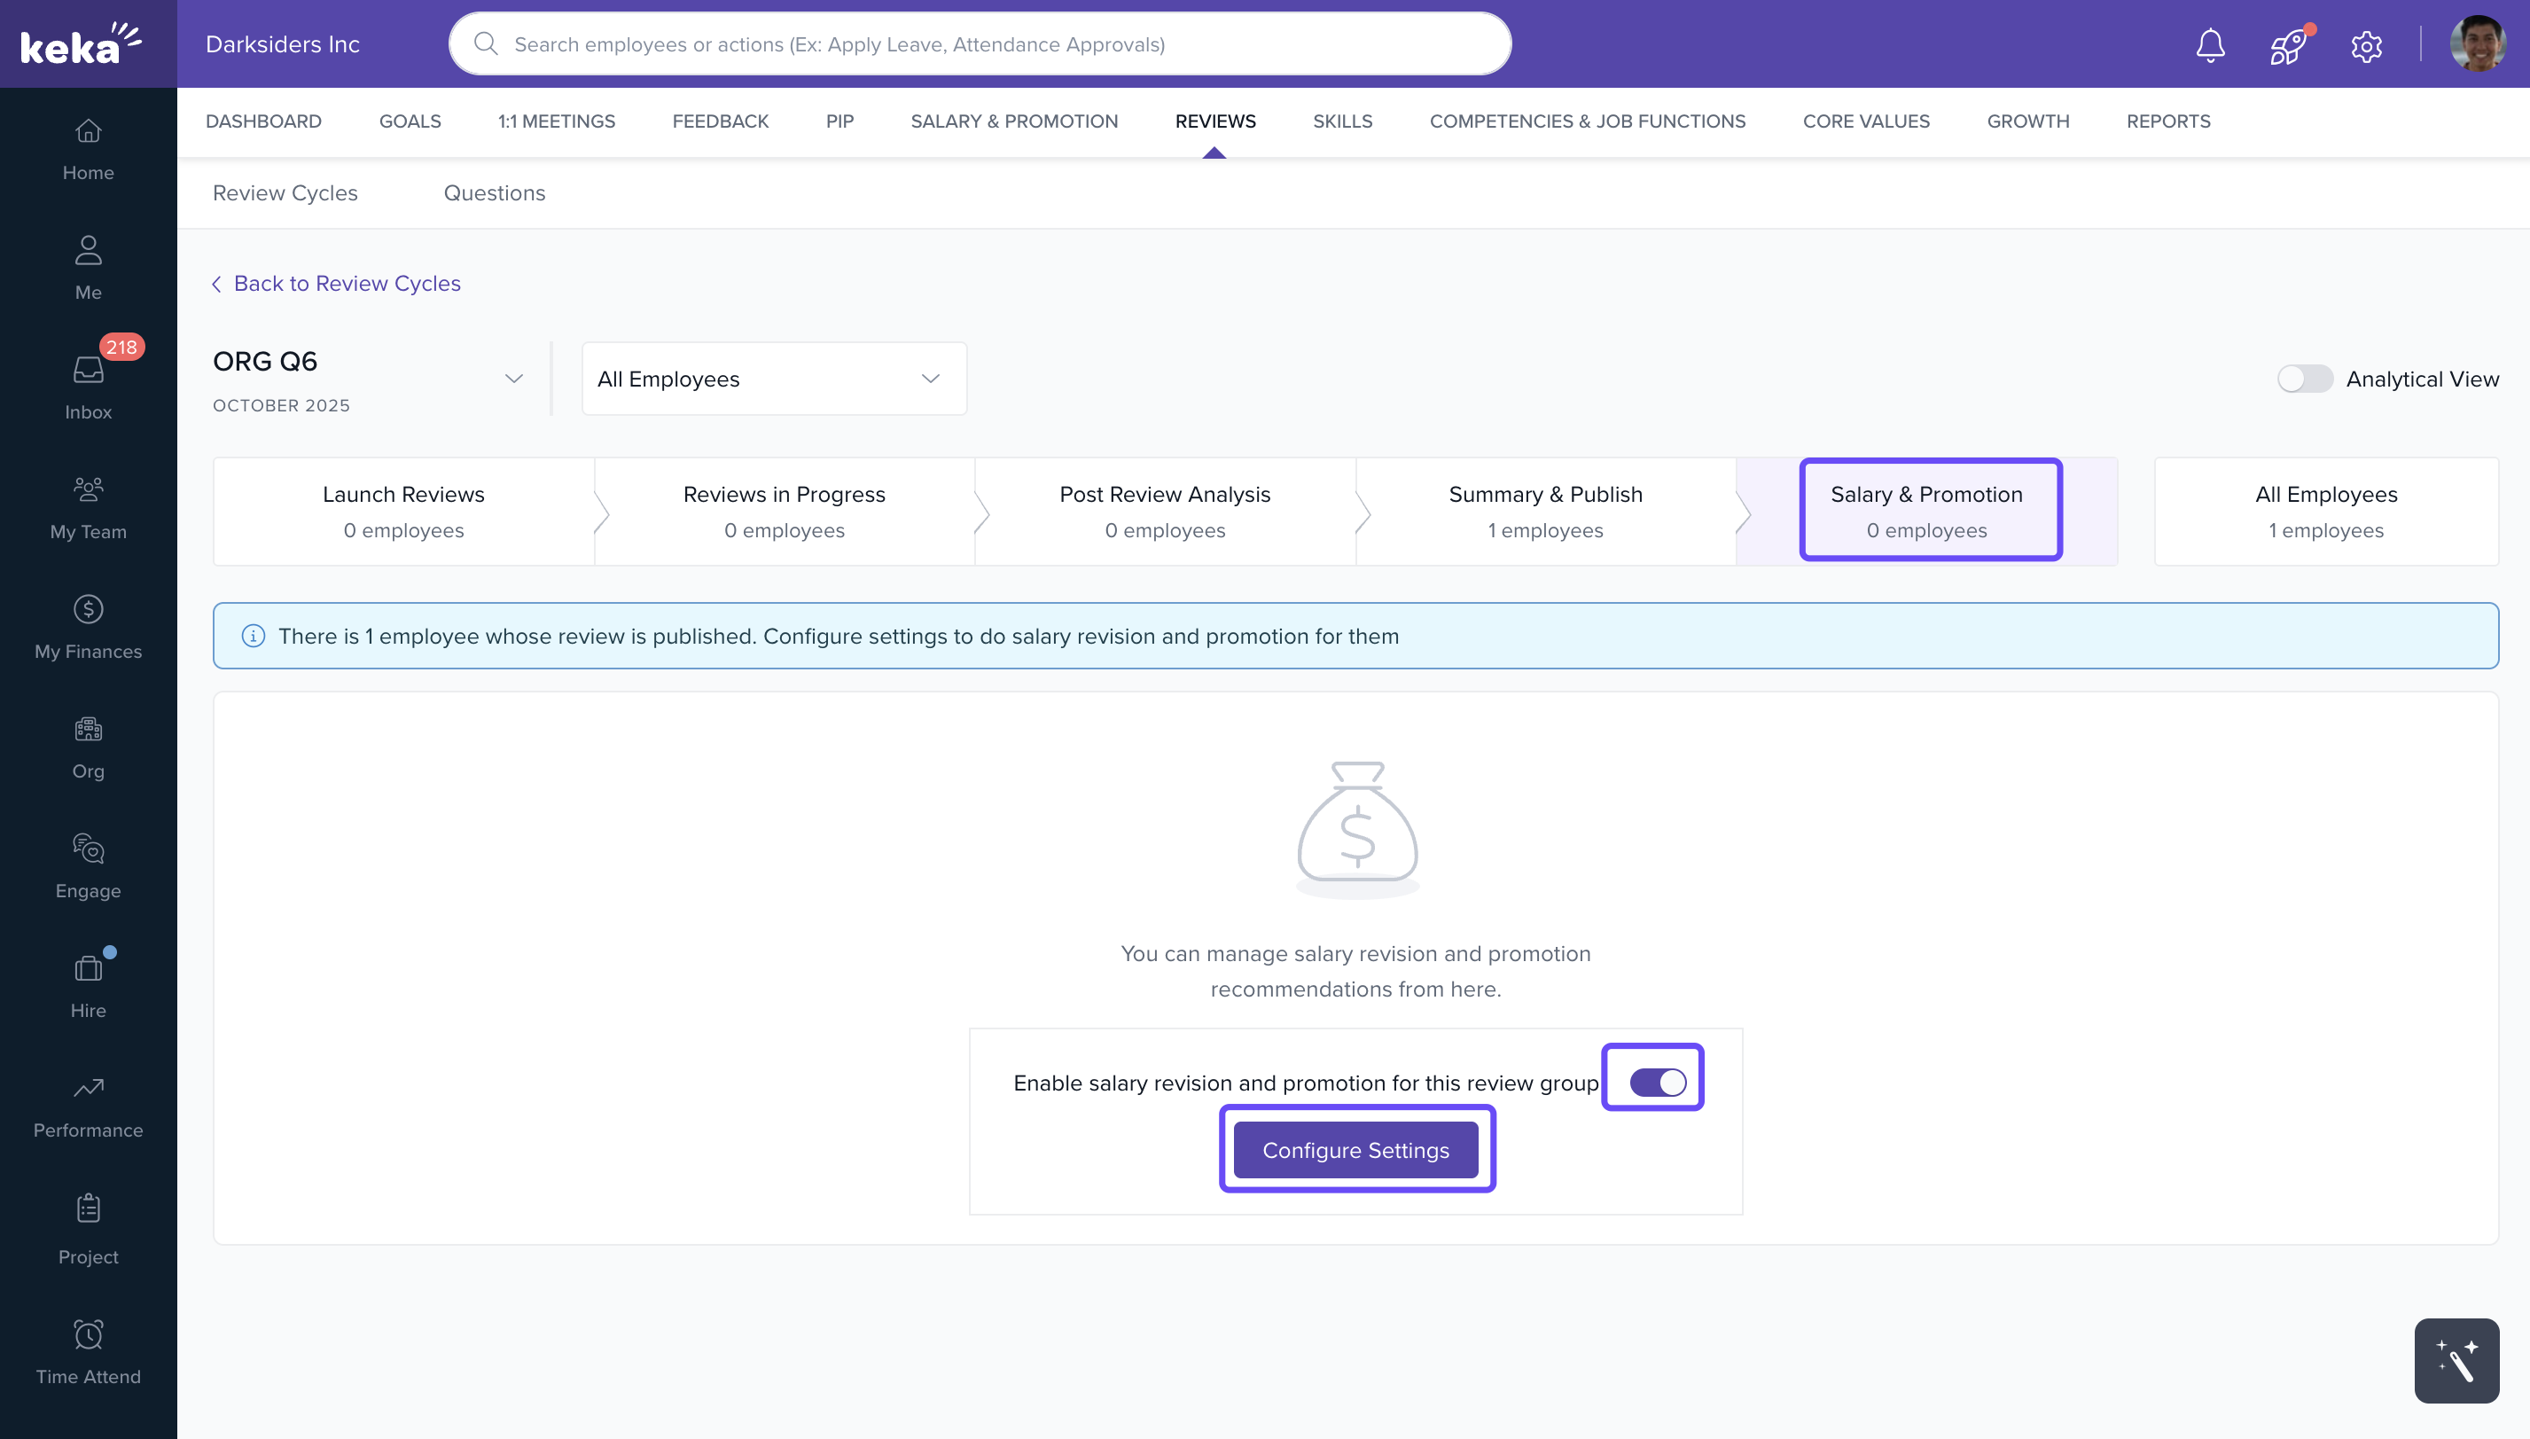Screen dimensions: 2530x1439
Task: Open the Inbox sidebar icon
Action: pyautogui.click(x=88, y=386)
